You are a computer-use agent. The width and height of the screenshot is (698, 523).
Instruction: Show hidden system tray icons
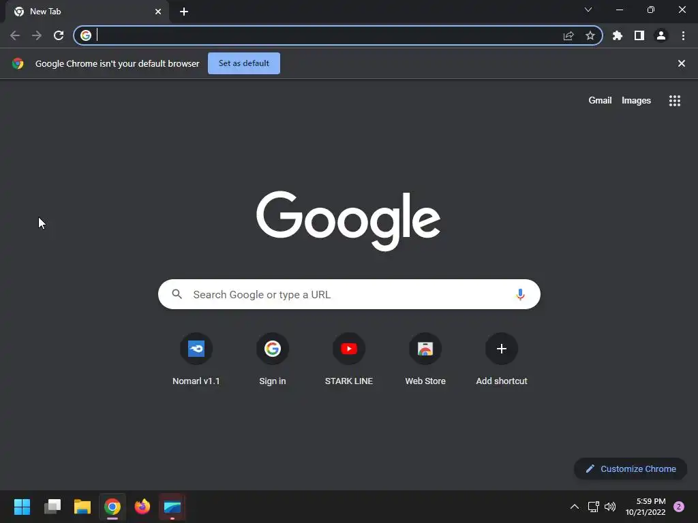(x=575, y=507)
